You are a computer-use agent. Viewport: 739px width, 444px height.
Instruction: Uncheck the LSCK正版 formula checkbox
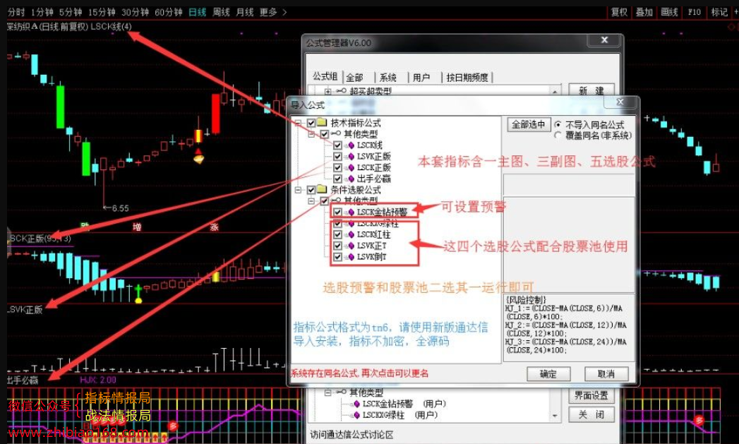(337, 168)
